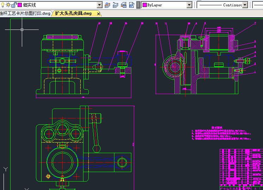Screen dimensions: 263x190
Task: Select the 扩大头孔夹具.dwg tab
Action: click(x=73, y=13)
